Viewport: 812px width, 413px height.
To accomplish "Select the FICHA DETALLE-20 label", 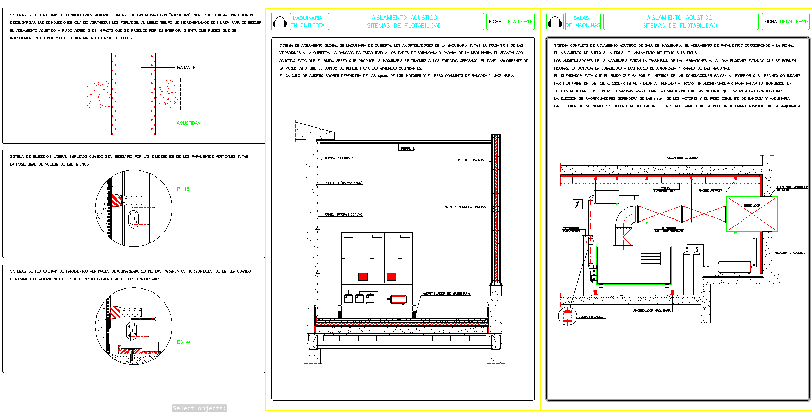I will [785, 22].
